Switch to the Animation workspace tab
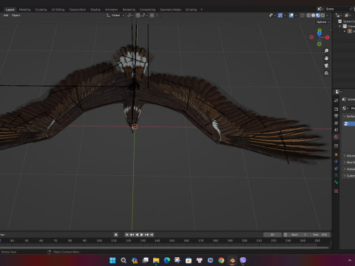Viewport: 355px width, 266px height. (112, 10)
